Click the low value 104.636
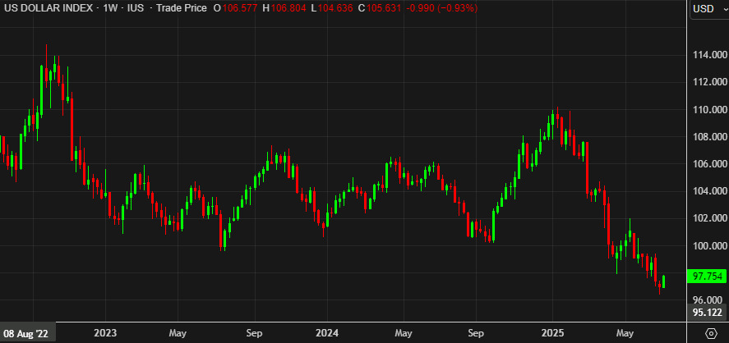Image resolution: width=729 pixels, height=343 pixels. (335, 8)
